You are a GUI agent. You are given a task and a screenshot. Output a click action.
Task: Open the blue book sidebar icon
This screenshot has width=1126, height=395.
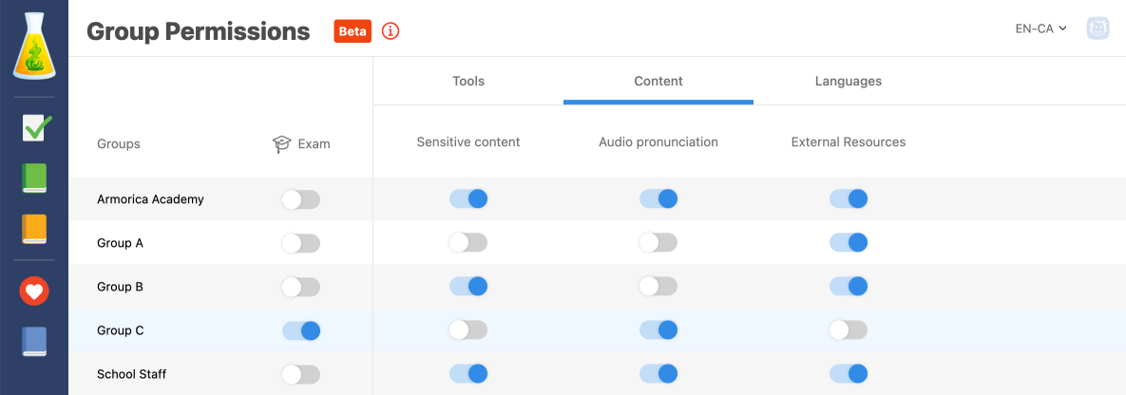click(34, 342)
